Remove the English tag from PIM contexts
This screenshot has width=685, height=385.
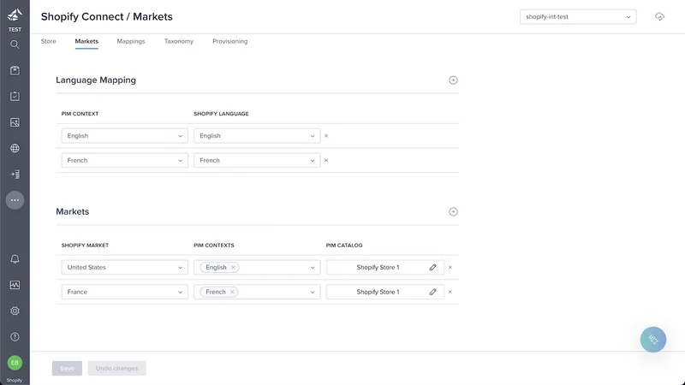click(x=233, y=267)
